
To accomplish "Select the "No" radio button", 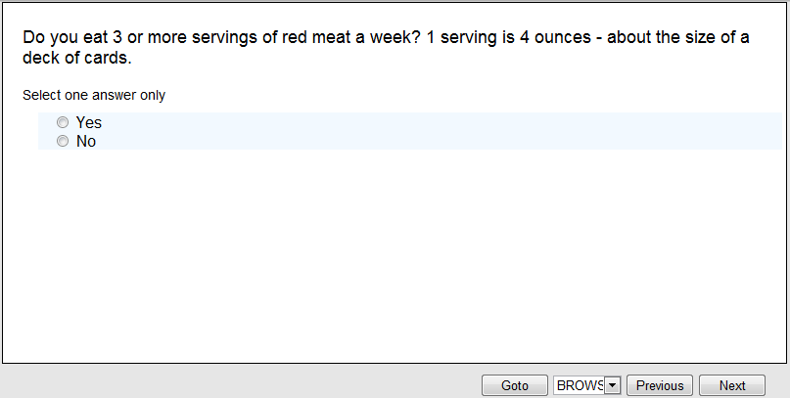I will click(x=63, y=142).
